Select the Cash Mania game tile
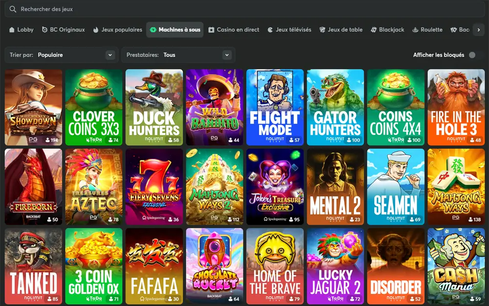Viewport: 489px width, 306px height. (456, 266)
